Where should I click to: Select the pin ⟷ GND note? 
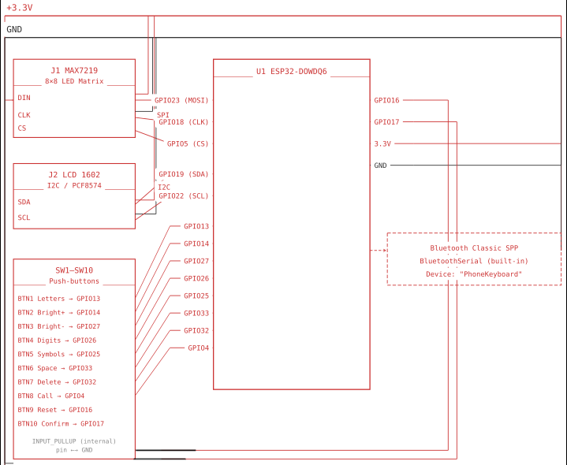(x=74, y=450)
